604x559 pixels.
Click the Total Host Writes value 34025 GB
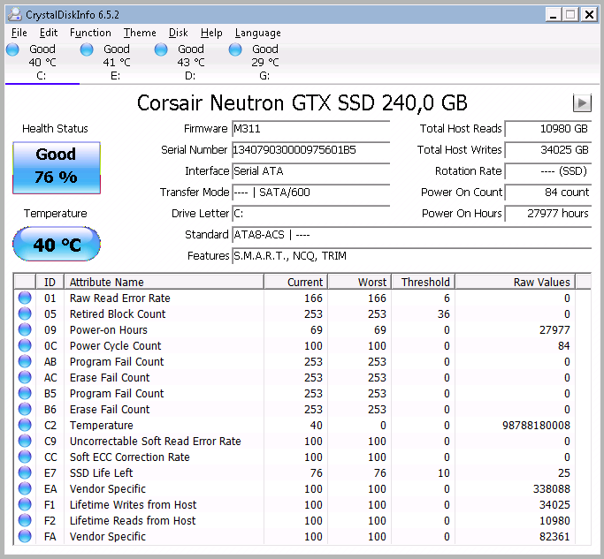[548, 150]
